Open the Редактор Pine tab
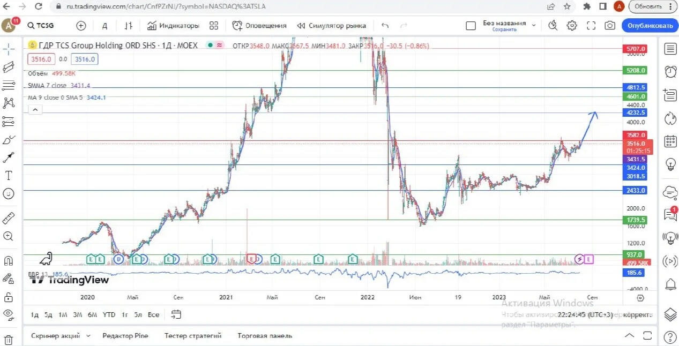The image size is (679, 346). pos(125,336)
